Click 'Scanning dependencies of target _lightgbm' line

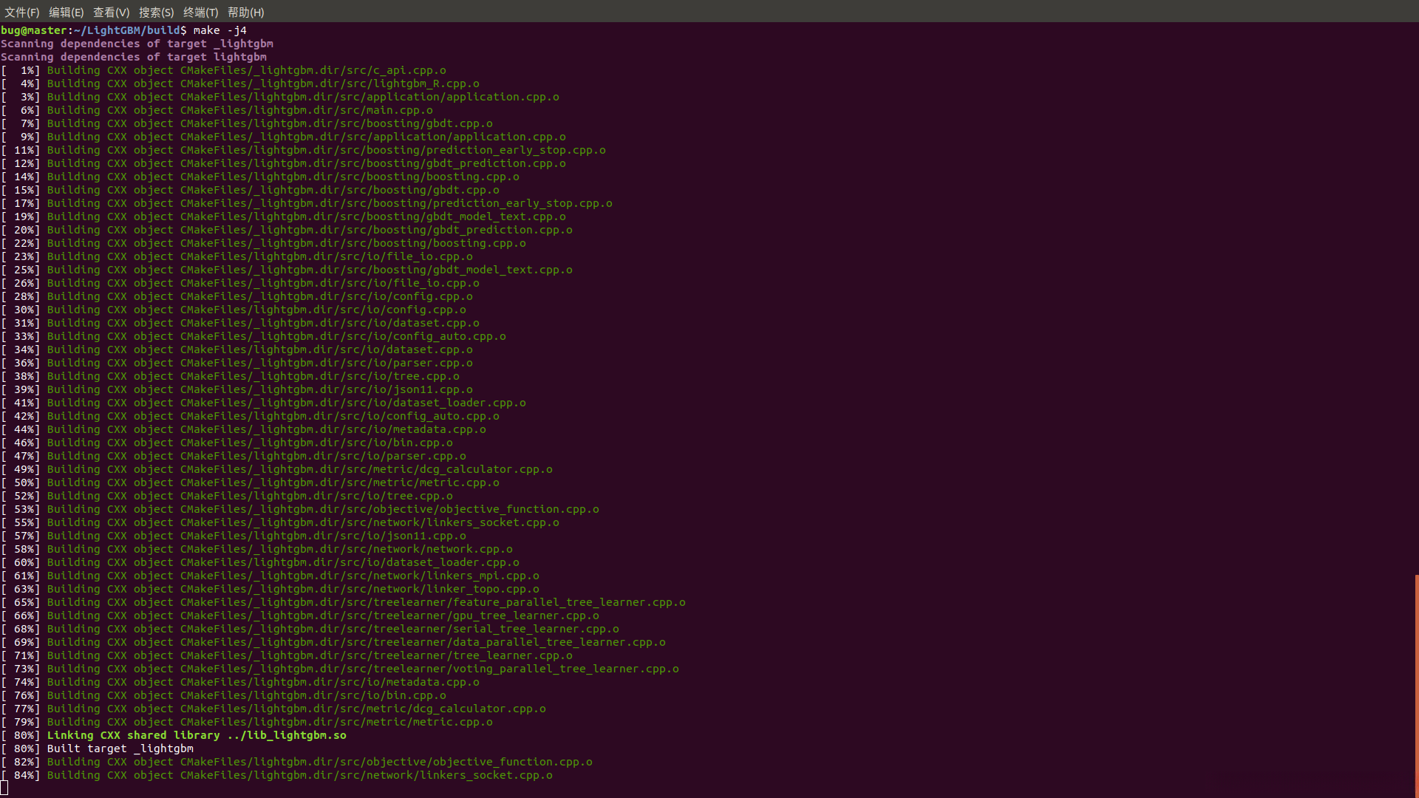[137, 44]
